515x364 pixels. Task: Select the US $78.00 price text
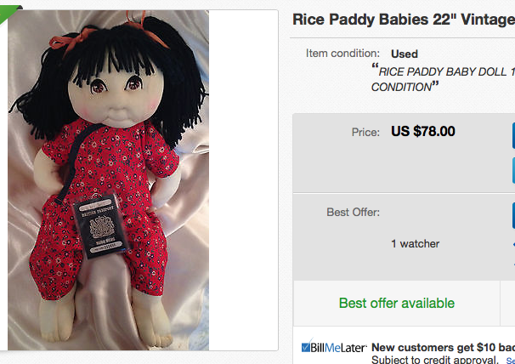pyautogui.click(x=423, y=131)
